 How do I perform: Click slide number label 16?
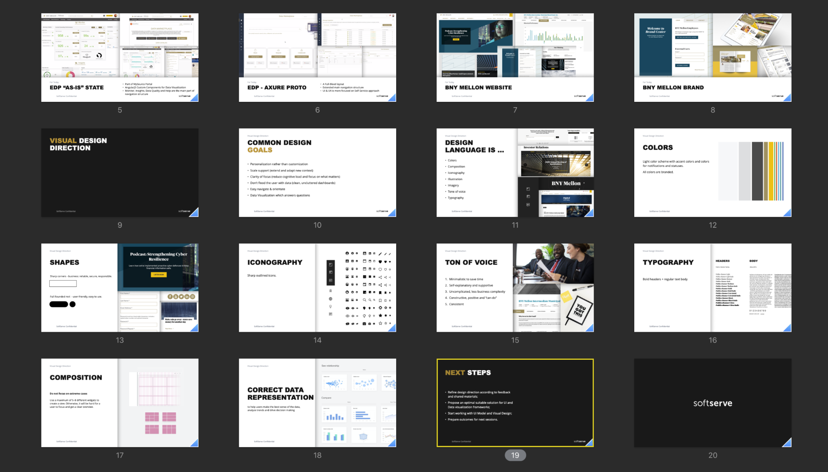[x=712, y=340]
